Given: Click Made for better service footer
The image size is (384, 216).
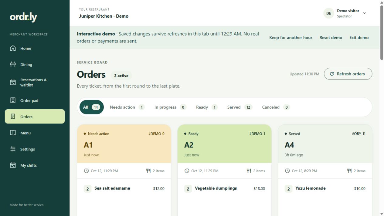Looking at the screenshot, I should tap(27, 205).
